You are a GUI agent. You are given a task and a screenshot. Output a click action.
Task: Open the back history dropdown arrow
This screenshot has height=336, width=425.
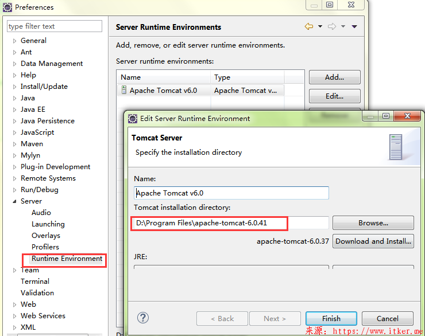pyautogui.click(x=320, y=26)
